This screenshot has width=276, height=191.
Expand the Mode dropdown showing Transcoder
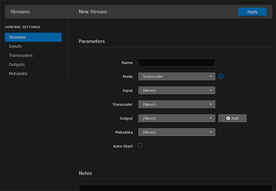176,76
